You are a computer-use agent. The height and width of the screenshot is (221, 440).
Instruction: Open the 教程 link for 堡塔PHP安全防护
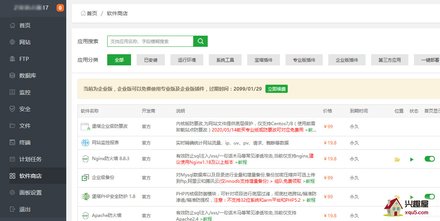[x=309, y=200]
